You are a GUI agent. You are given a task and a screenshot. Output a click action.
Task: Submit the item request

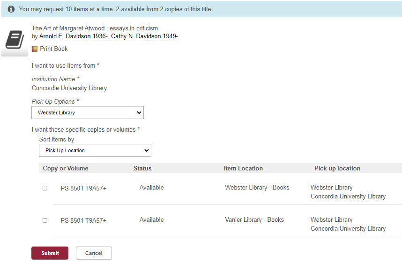[x=50, y=253]
